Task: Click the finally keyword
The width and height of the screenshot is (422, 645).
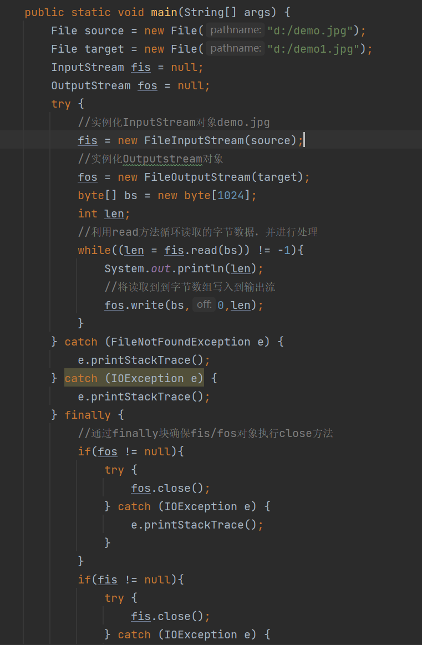Action: coord(87,415)
